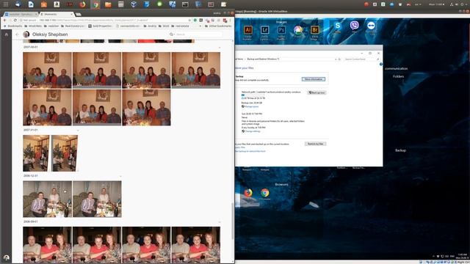Open Adobe Bridge shortcut in the VM

coord(314,30)
